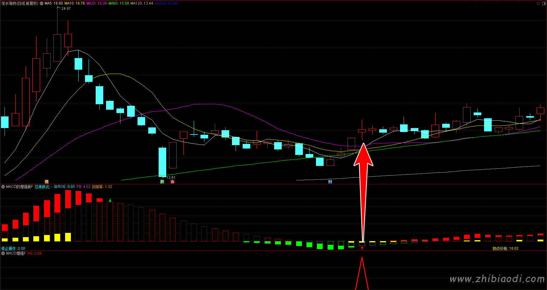
Task: Click the MACD的增强版F indicator name
Action: (x=20, y=187)
